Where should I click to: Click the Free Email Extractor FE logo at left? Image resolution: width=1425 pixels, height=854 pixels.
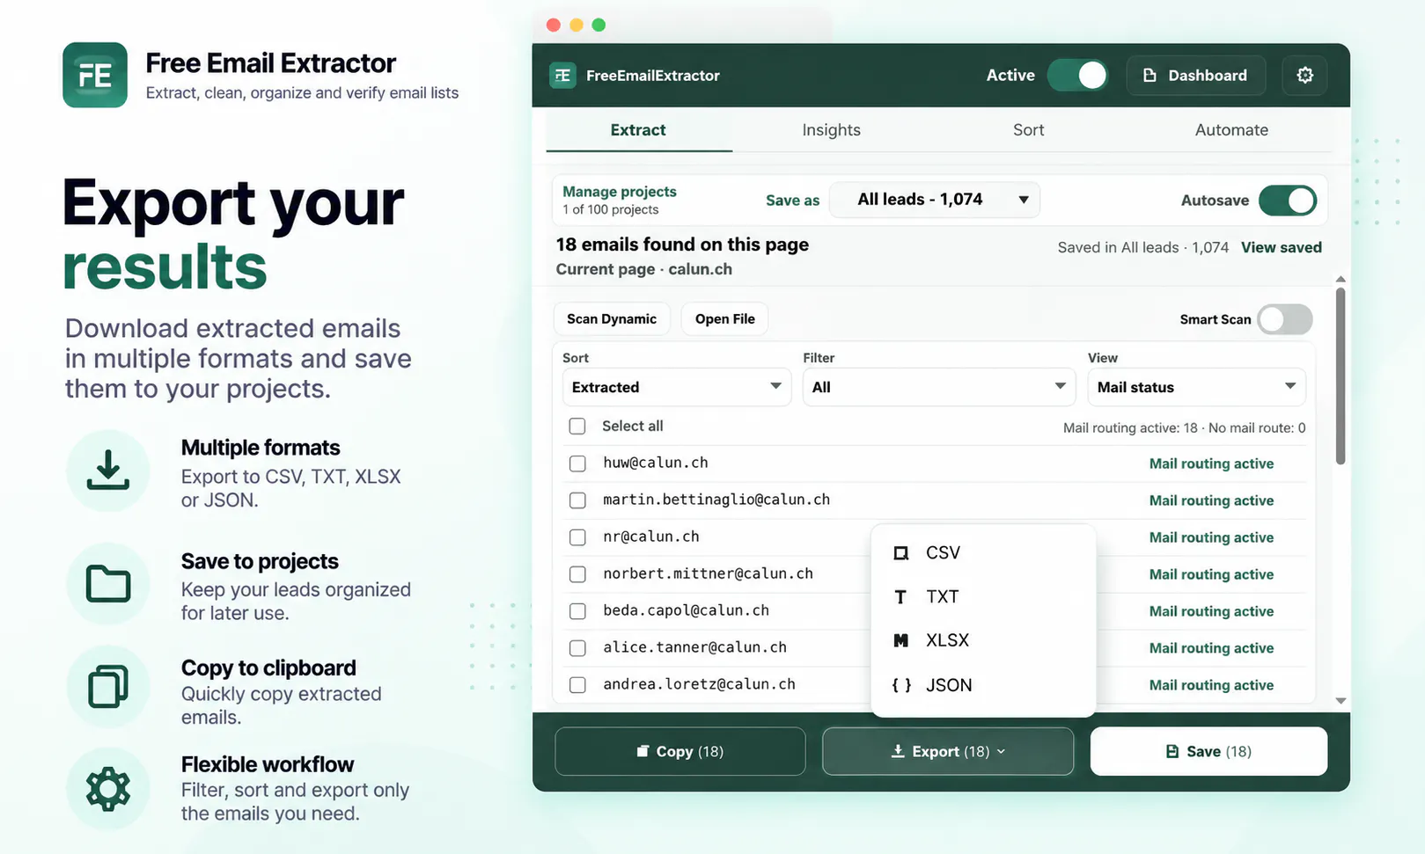click(95, 75)
